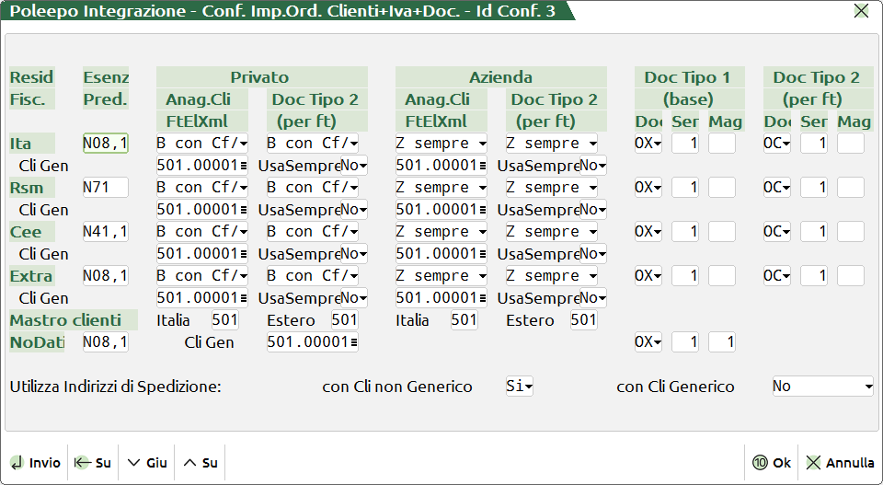The height and width of the screenshot is (485, 883).
Task: Open Cee Doc Tipo 1 'OX' dropdown
Action: (x=648, y=232)
